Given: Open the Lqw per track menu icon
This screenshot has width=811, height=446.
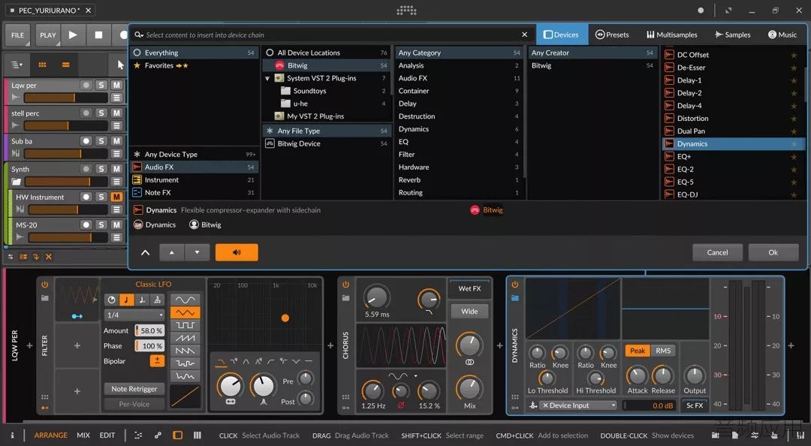Looking at the screenshot, I should pos(116,98).
